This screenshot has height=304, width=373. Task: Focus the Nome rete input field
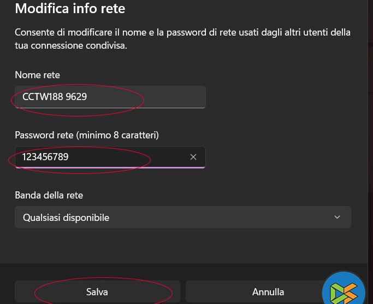coord(110,97)
